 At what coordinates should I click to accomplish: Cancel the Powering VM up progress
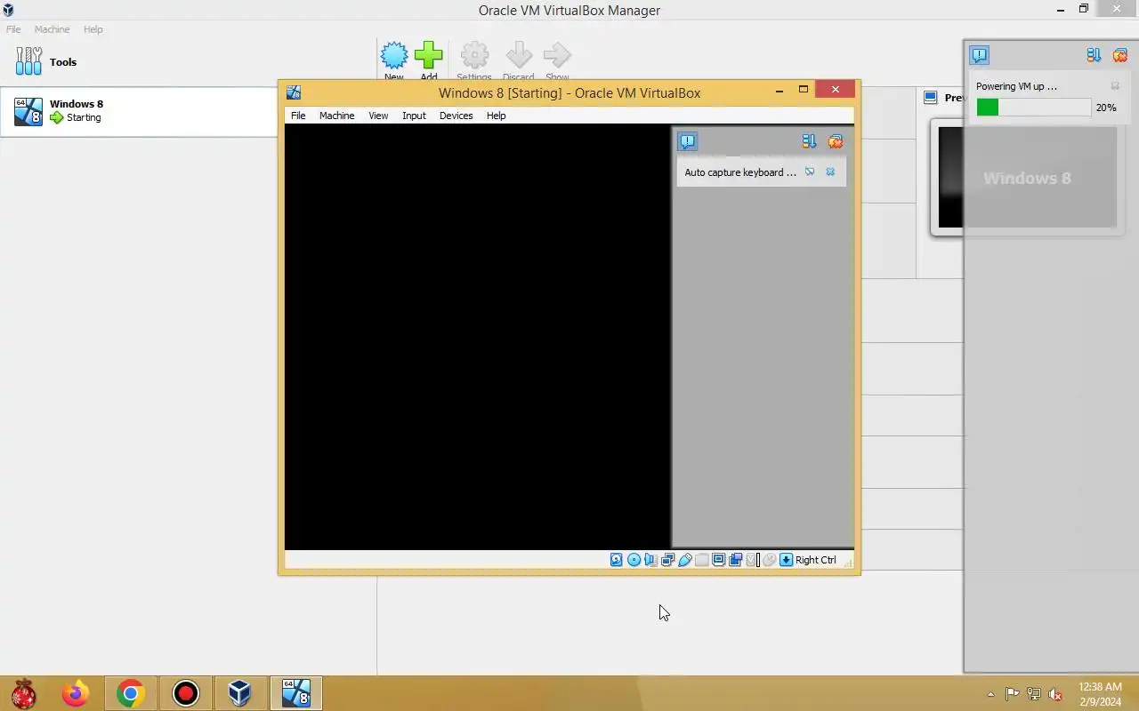[1115, 86]
